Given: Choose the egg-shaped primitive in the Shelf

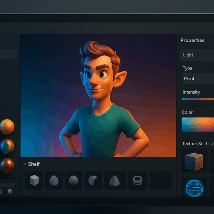Looking at the screenshot, I should (54, 180).
